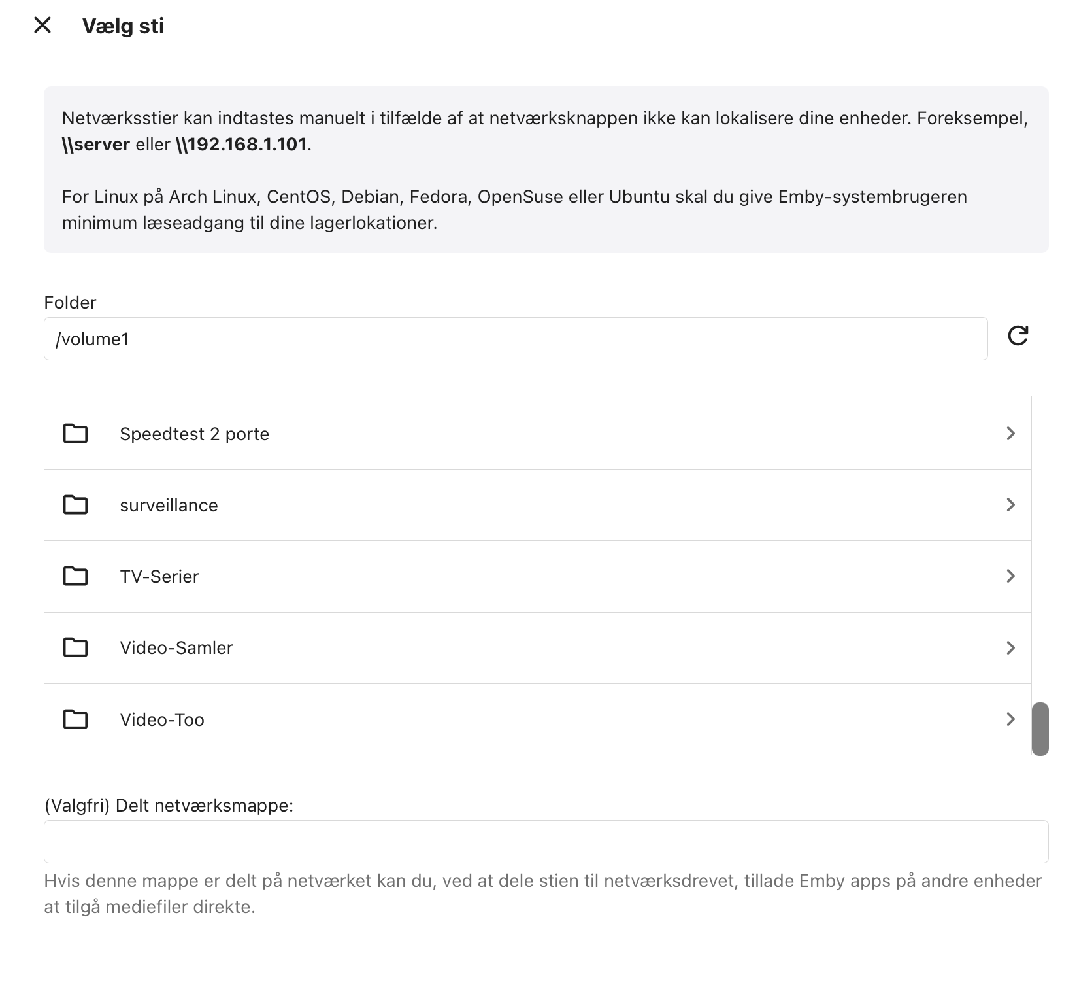The height and width of the screenshot is (981, 1077).
Task: Close the Vælg sti dialog
Action: (x=42, y=26)
